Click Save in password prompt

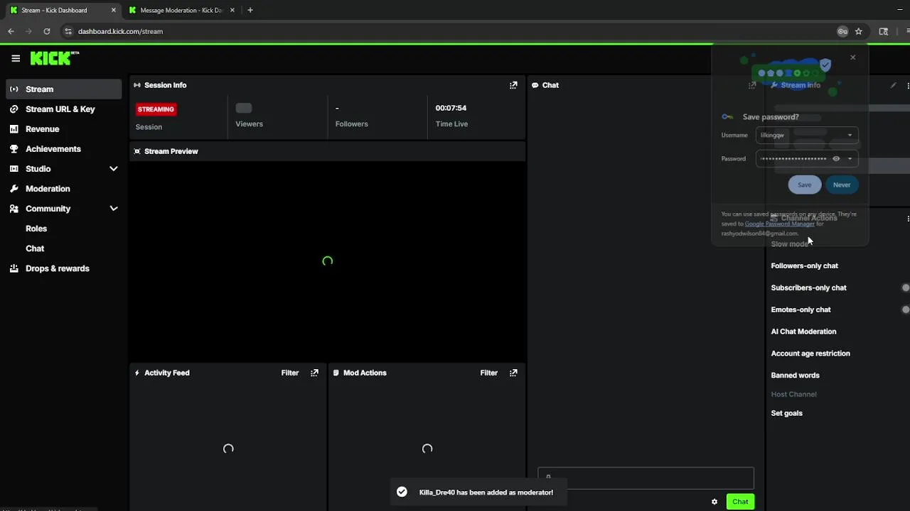coord(804,185)
